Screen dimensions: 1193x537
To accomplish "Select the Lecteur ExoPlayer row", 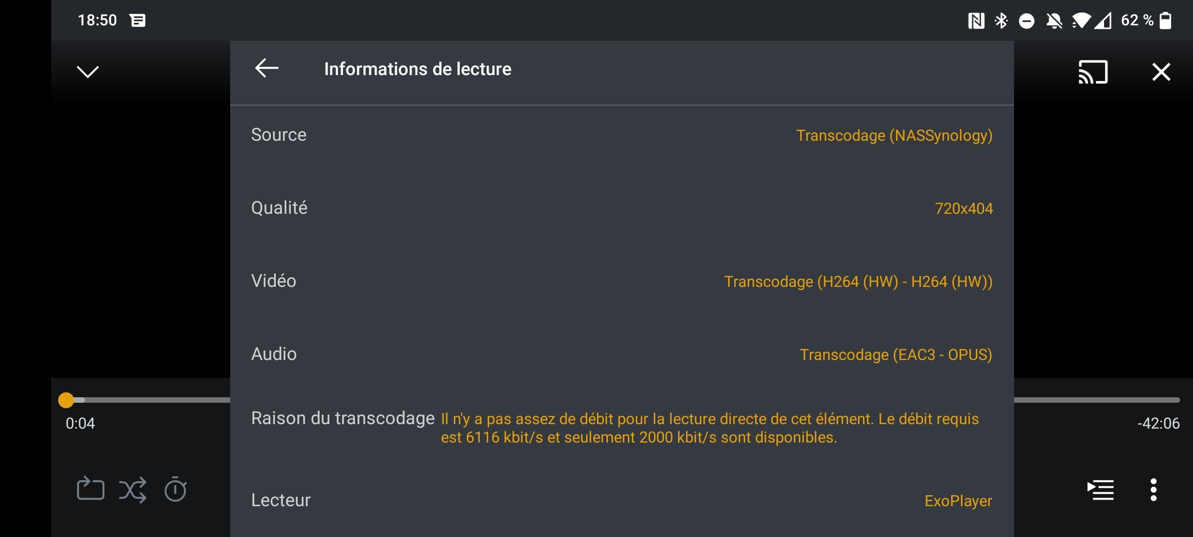I will pyautogui.click(x=622, y=500).
